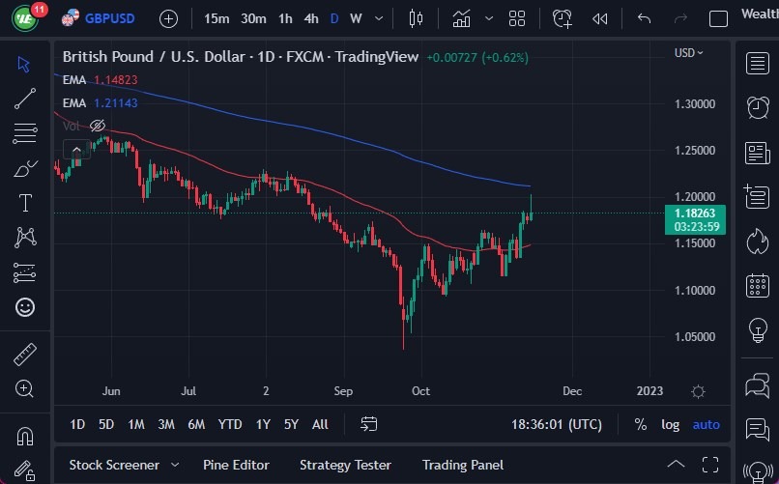Select the Text annotation tool
779x484 pixels.
(x=25, y=203)
